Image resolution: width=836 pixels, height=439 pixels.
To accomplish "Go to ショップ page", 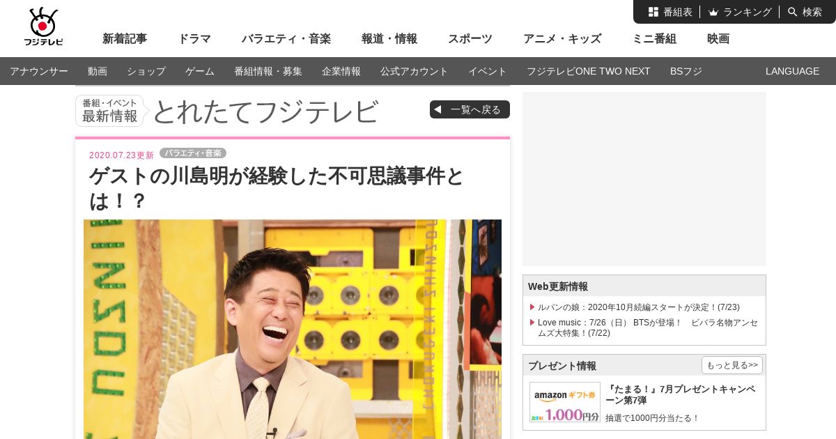I will pos(146,71).
